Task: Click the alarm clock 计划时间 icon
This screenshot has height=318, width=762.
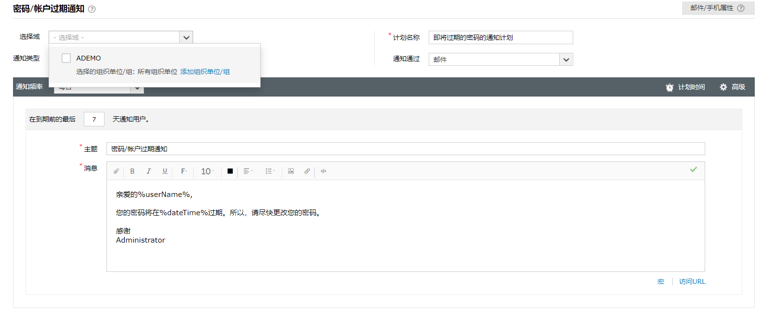Action: 670,87
